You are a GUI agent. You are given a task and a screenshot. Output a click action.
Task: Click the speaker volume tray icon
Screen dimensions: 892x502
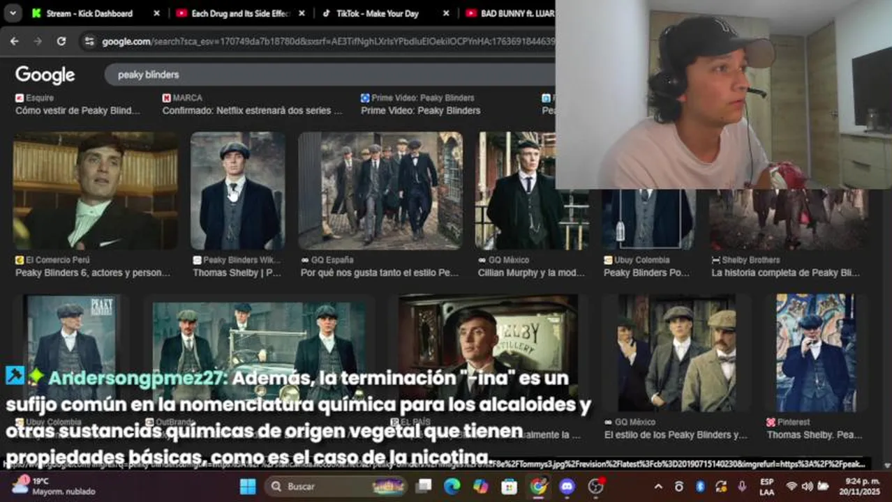click(807, 486)
